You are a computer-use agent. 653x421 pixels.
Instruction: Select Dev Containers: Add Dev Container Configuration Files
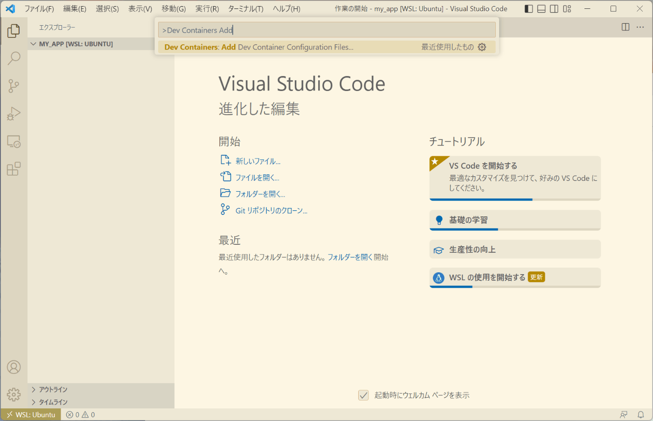click(x=327, y=47)
